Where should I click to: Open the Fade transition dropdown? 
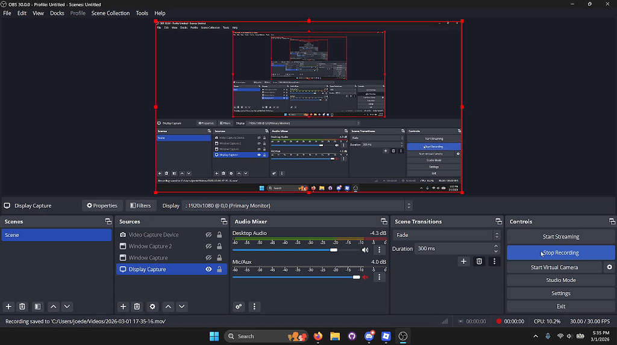point(446,235)
